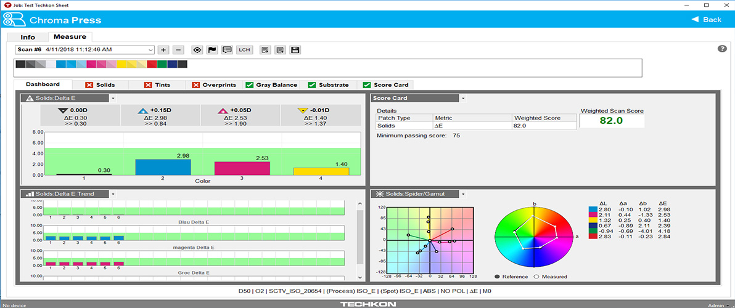
Task: Select the solid cyan patch in color strip
Action: 60,63
